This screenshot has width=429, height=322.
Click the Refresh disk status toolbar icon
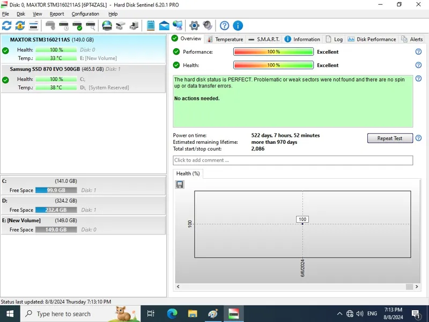[x=7, y=26]
